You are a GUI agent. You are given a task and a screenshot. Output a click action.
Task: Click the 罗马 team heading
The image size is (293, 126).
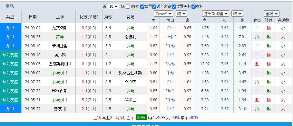(x=10, y=6)
